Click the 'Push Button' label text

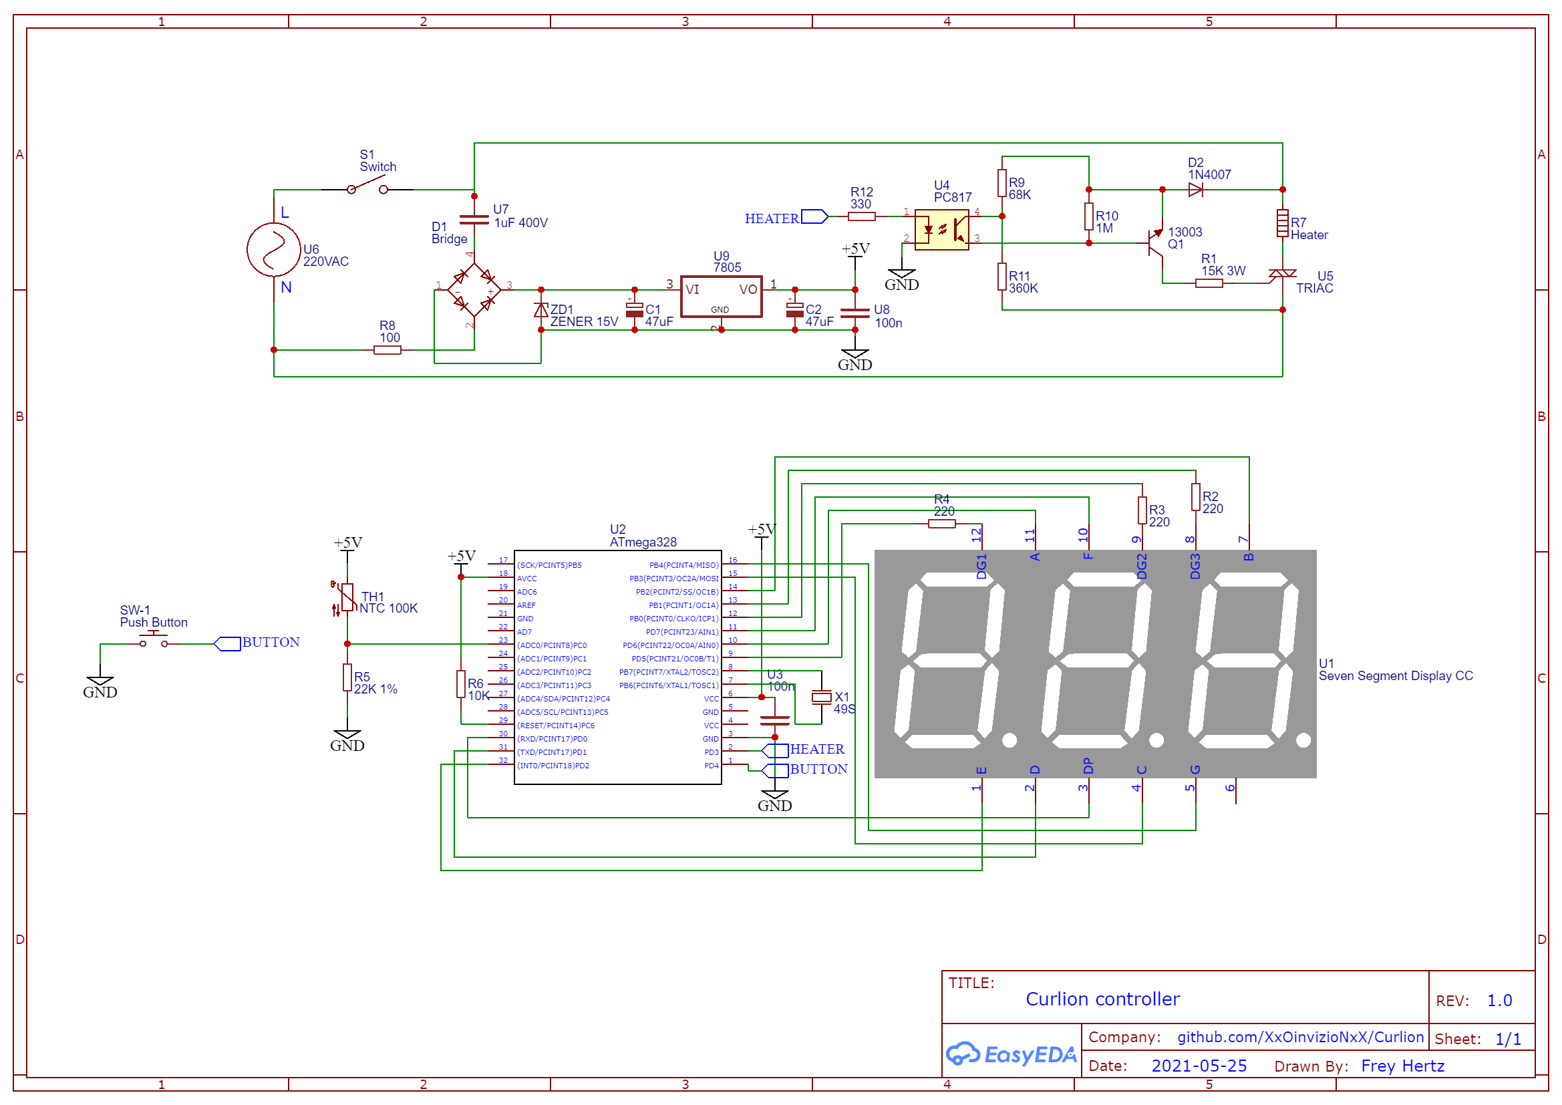tap(154, 623)
